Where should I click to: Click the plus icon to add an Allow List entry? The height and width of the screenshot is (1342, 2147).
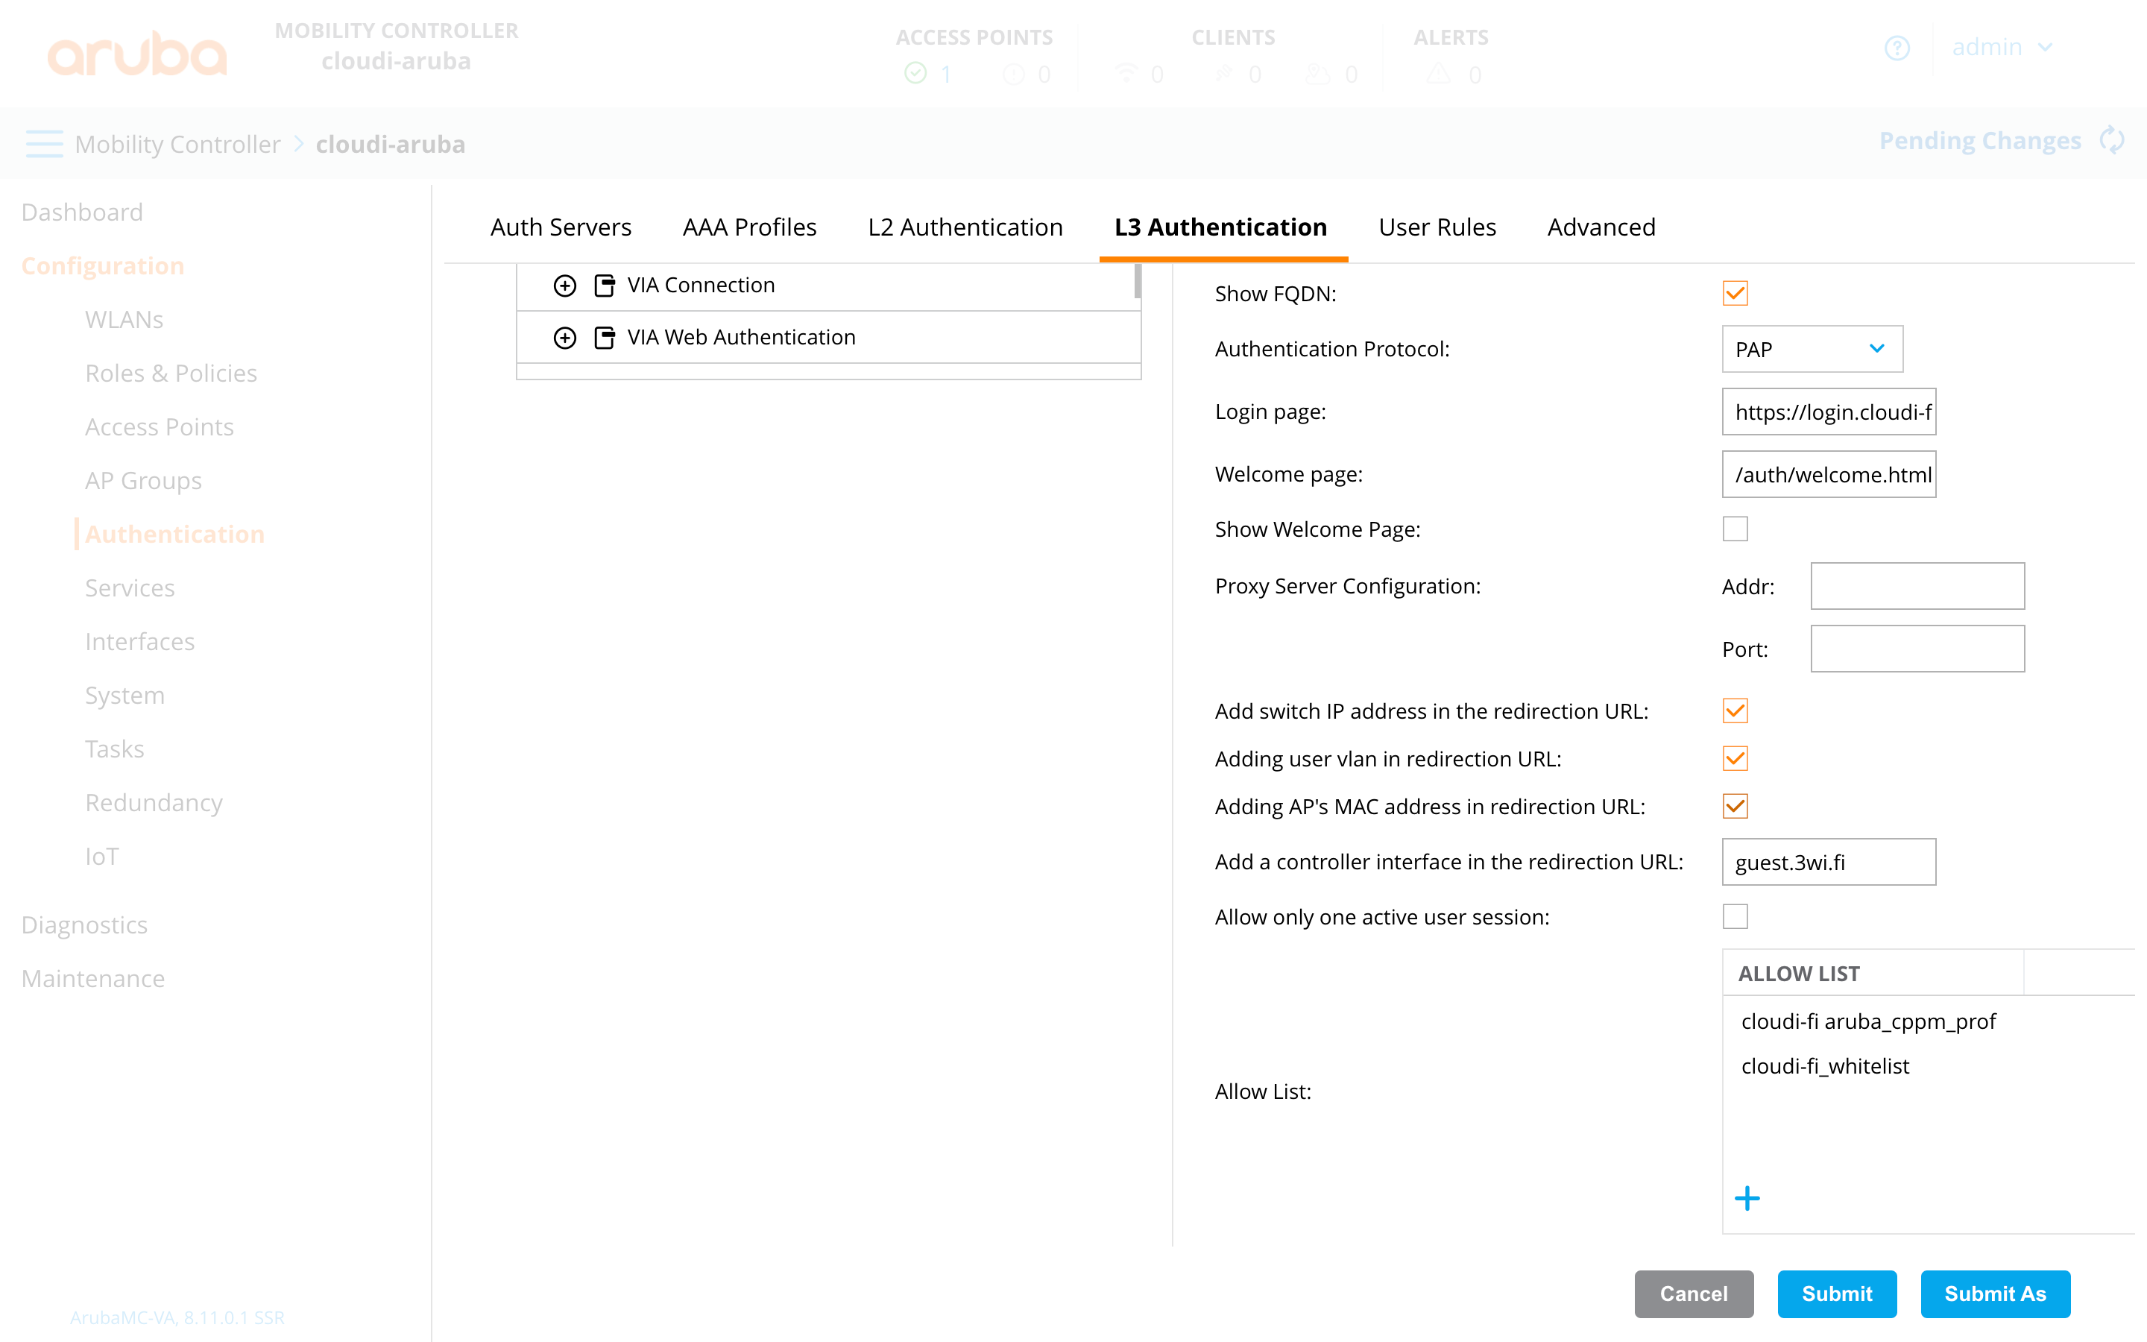1747,1198
